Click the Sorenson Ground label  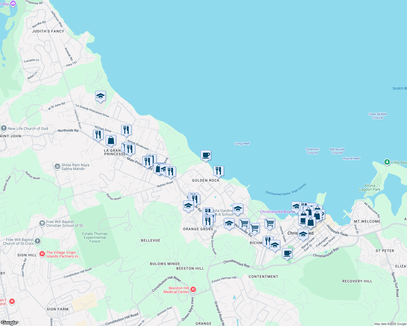pos(313,151)
